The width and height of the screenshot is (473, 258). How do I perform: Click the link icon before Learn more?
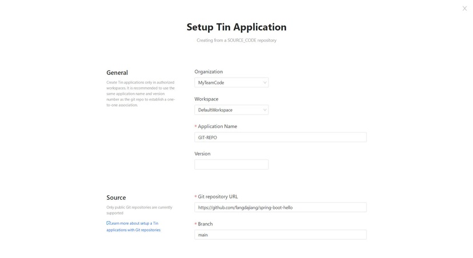point(109,223)
